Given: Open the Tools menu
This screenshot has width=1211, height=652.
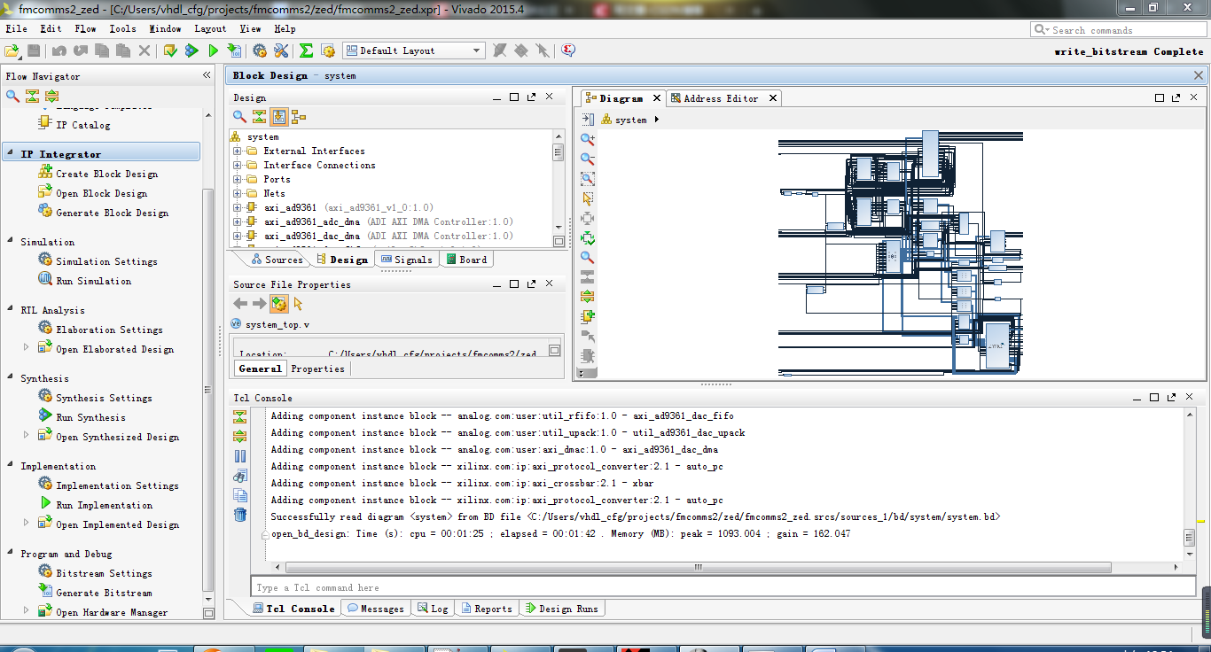Looking at the screenshot, I should [122, 28].
